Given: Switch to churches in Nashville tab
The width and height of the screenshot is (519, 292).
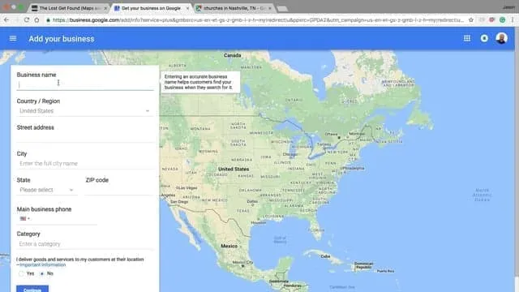Looking at the screenshot, I should point(234,8).
